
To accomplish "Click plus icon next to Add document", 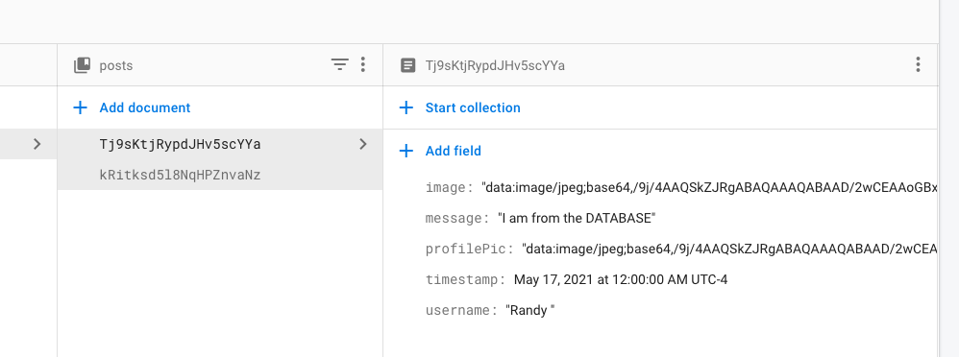I will (x=80, y=108).
